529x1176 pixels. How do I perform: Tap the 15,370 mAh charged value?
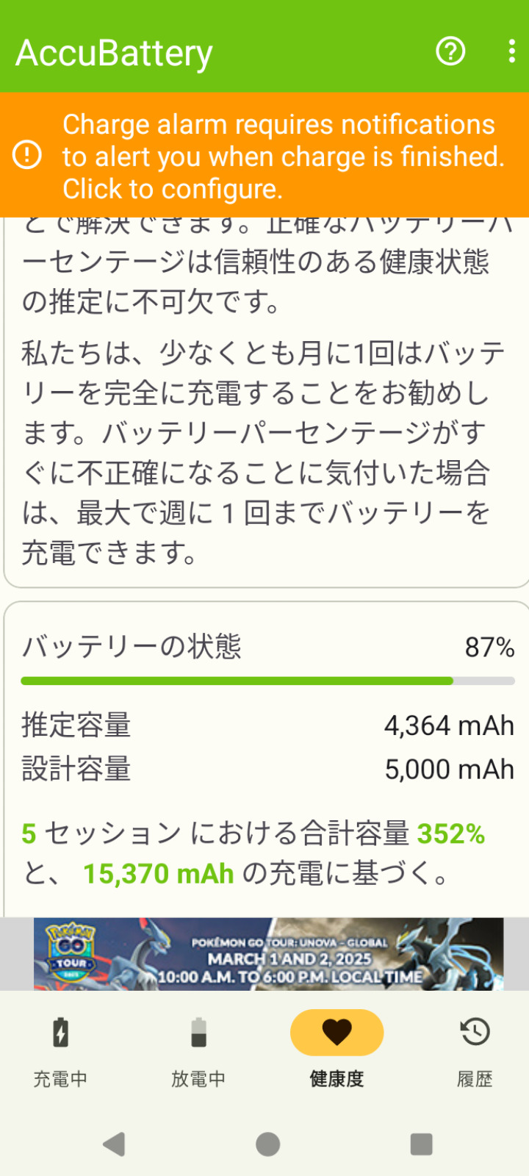tap(158, 874)
